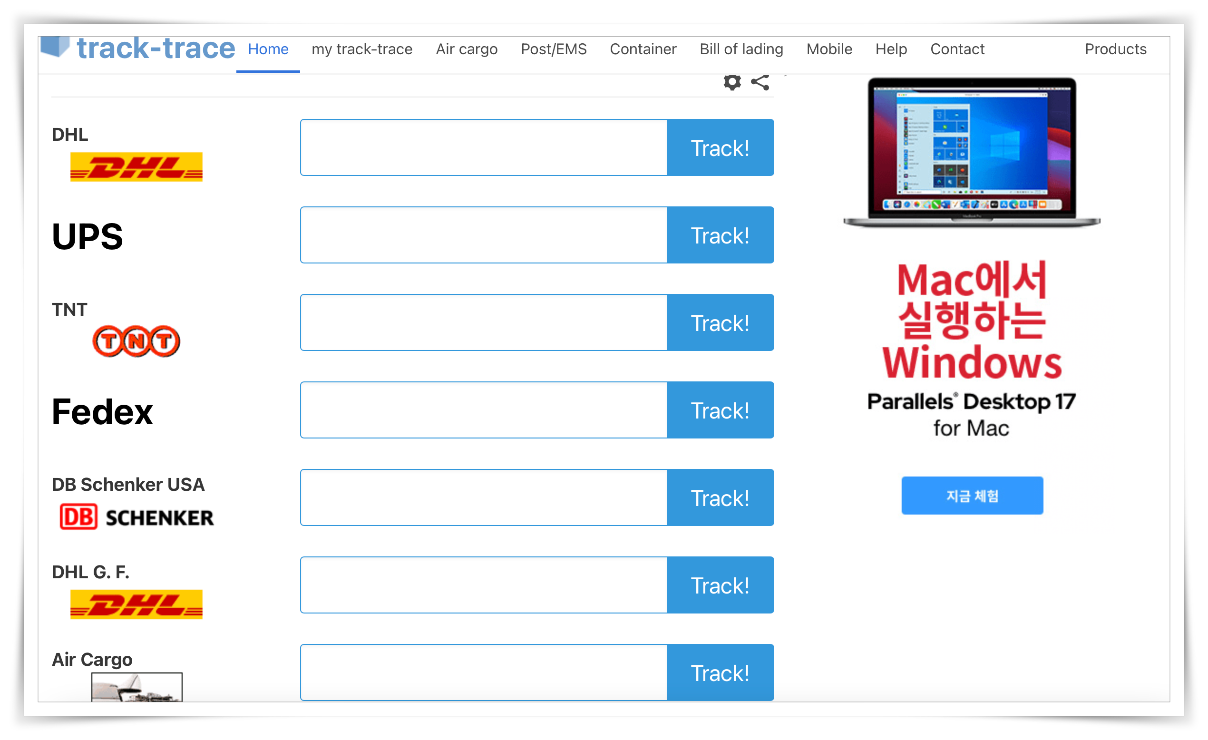This screenshot has width=1208, height=740.
Task: Click Track! button for Air Cargo
Action: pyautogui.click(x=720, y=672)
